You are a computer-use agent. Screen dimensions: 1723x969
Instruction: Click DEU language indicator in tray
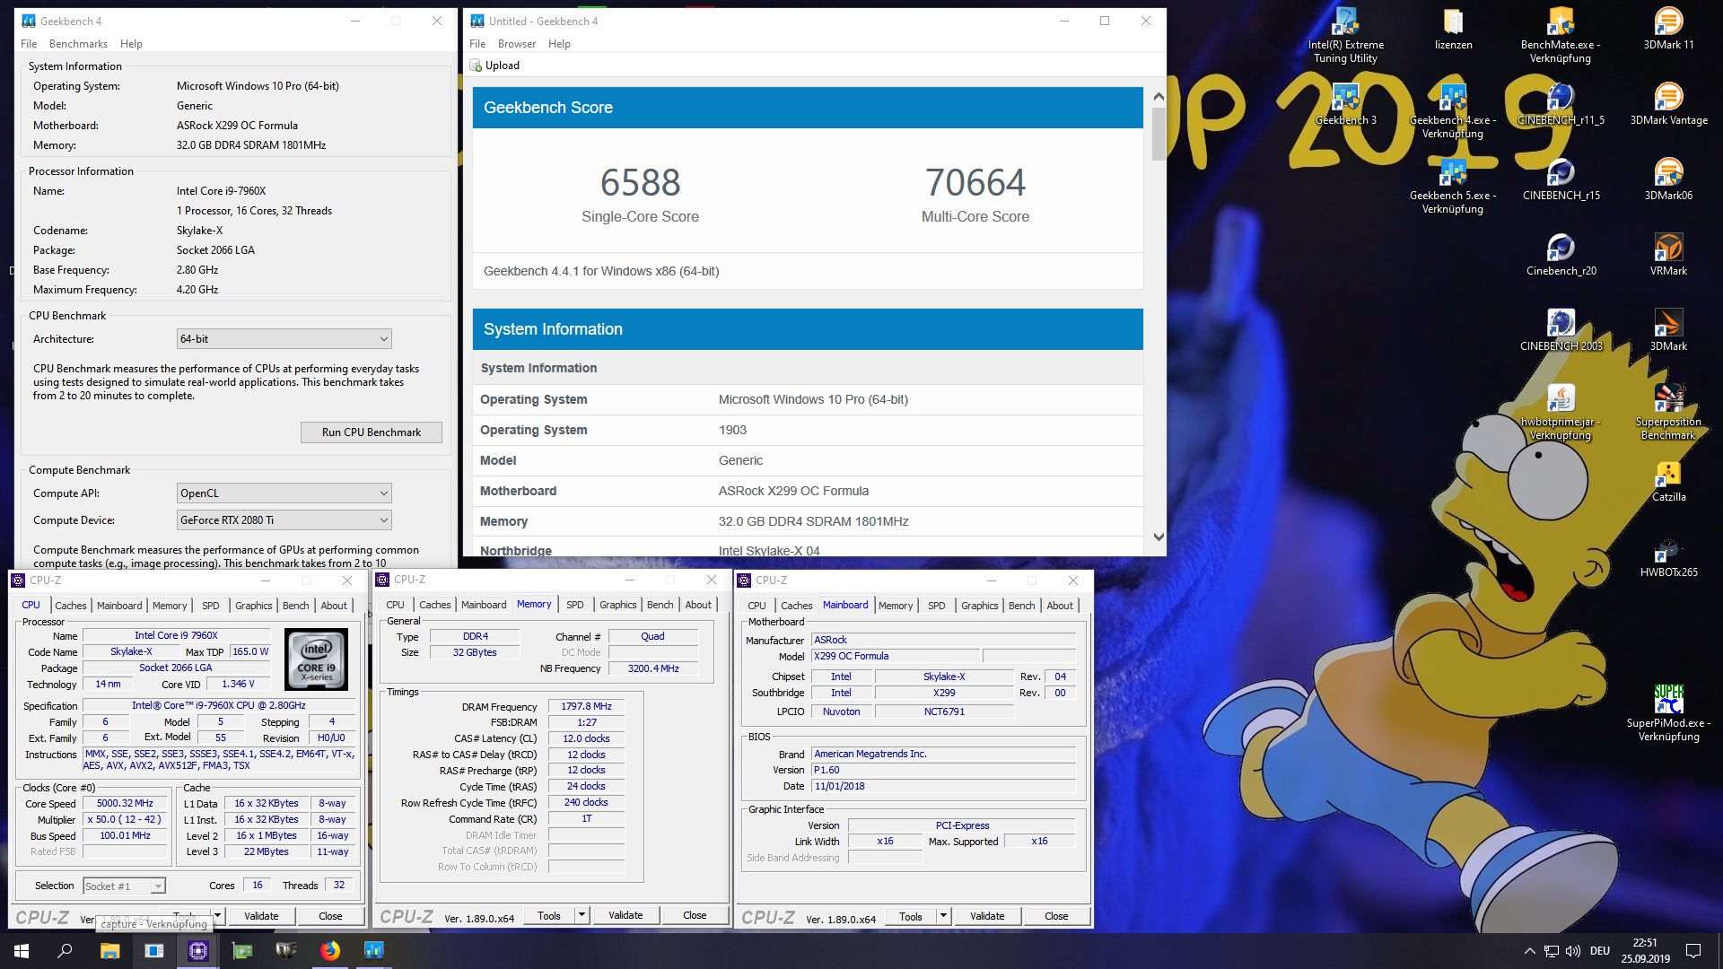point(1600,950)
